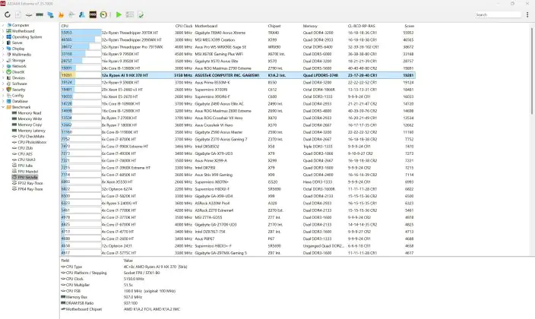535x319 pixels.
Task: Expand the Storage tree node
Action: tap(3, 61)
